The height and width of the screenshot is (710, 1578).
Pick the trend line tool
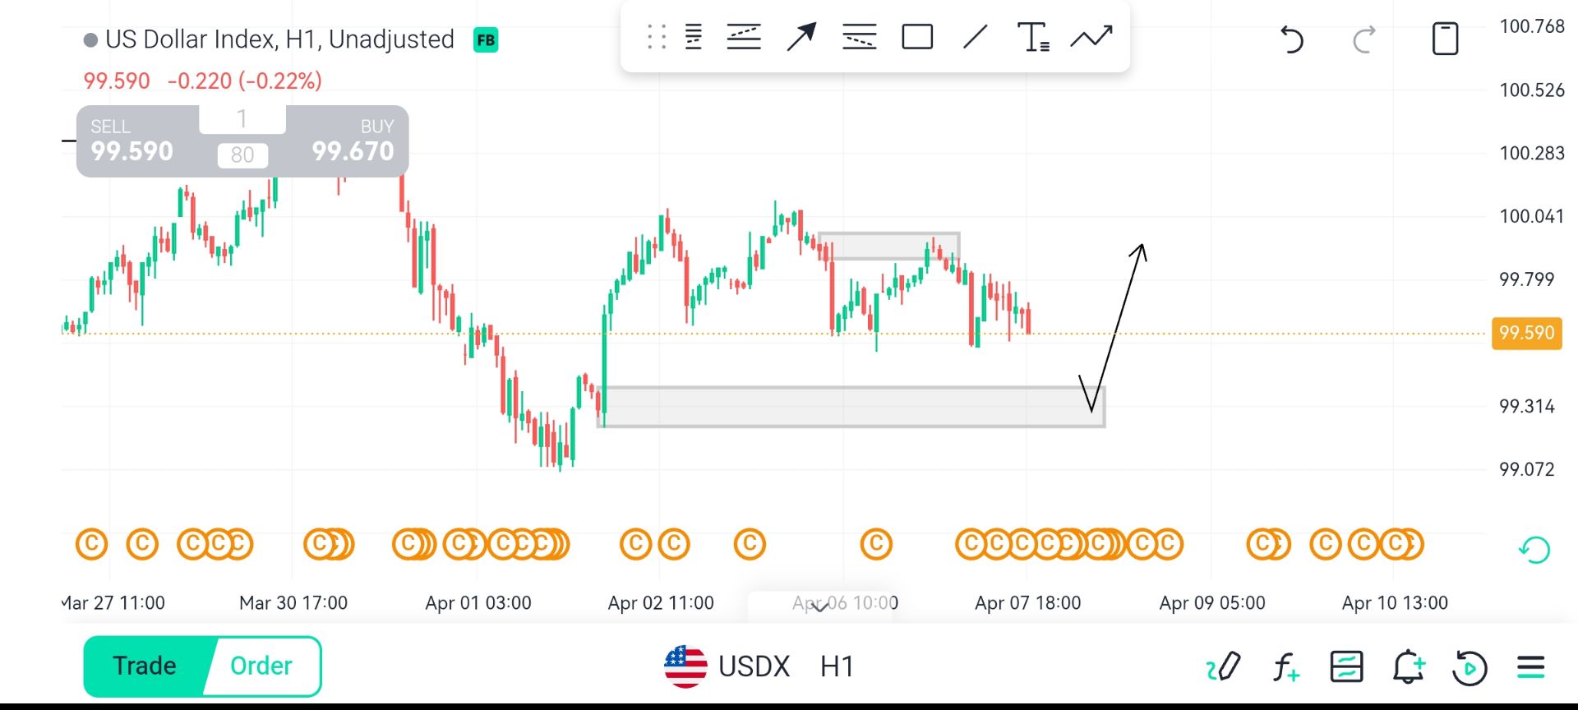[975, 38]
